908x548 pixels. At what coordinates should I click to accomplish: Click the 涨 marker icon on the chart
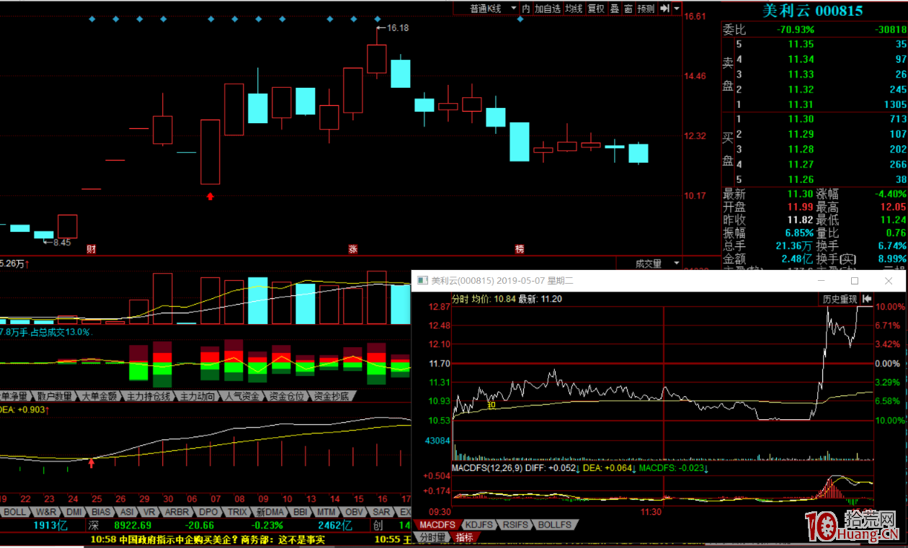pos(353,249)
